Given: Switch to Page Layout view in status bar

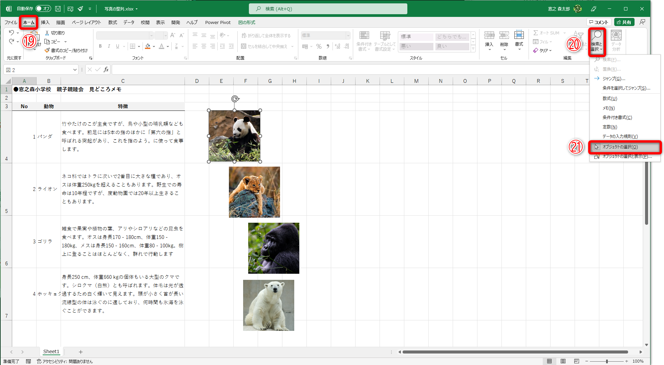Looking at the screenshot, I should (563, 361).
